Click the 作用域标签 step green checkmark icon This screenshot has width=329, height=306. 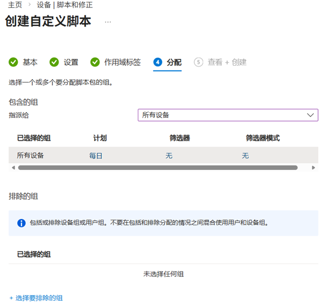[x=95, y=62]
